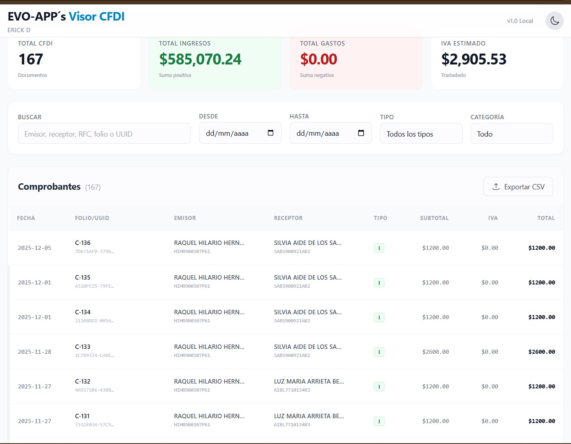Viewport: 571px width, 444px height.
Task: Click the upload icon in Exportar CSV
Action: (x=495, y=187)
